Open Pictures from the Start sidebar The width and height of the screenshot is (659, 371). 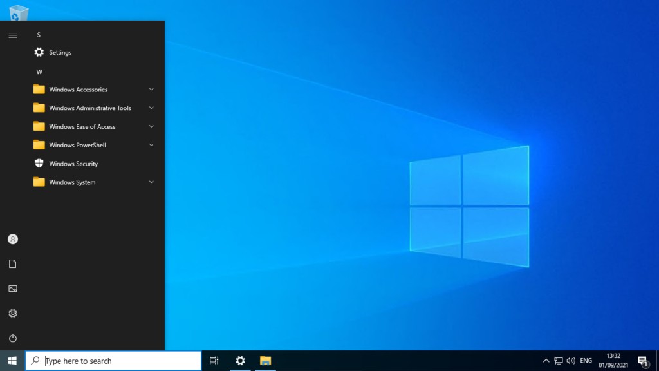pyautogui.click(x=12, y=289)
